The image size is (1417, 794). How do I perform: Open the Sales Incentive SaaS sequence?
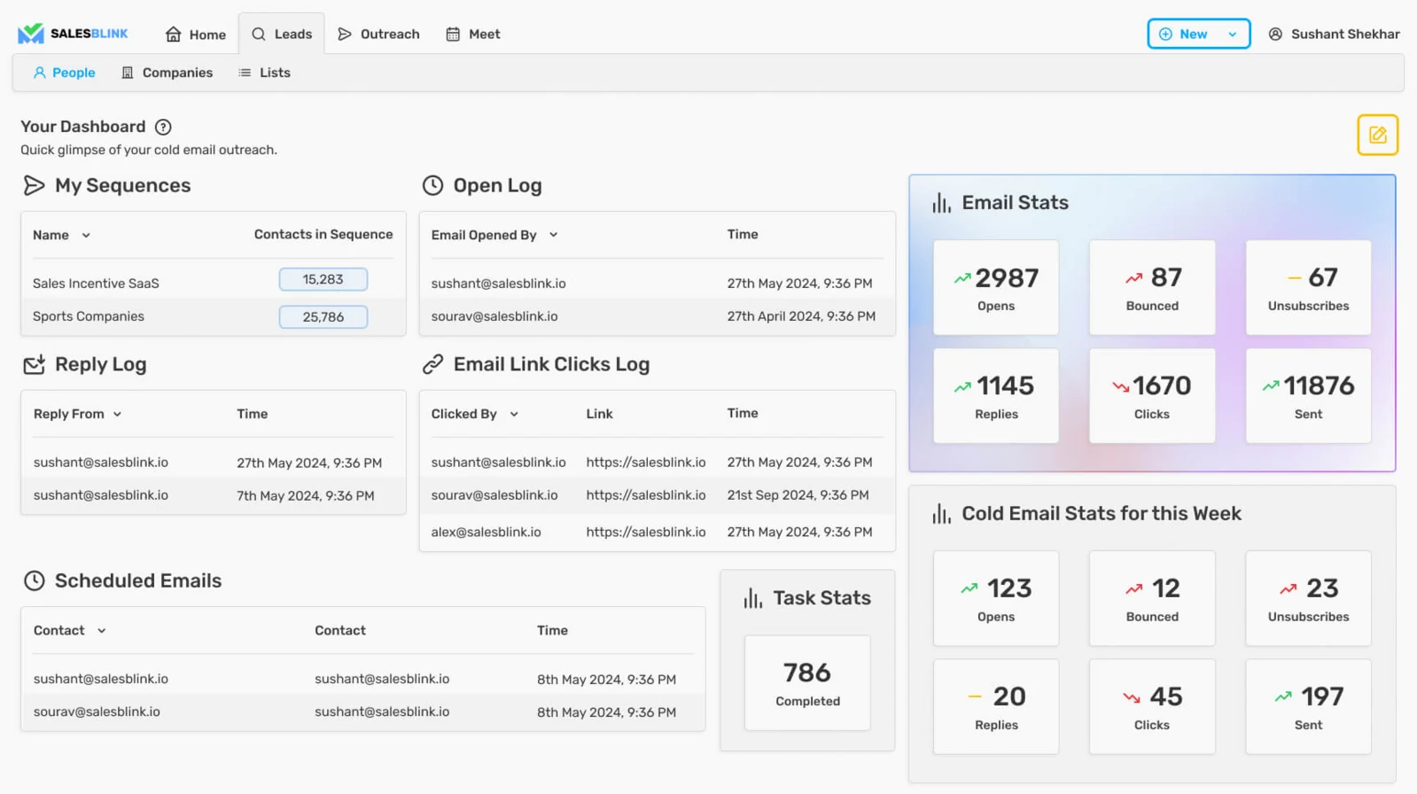[96, 284]
